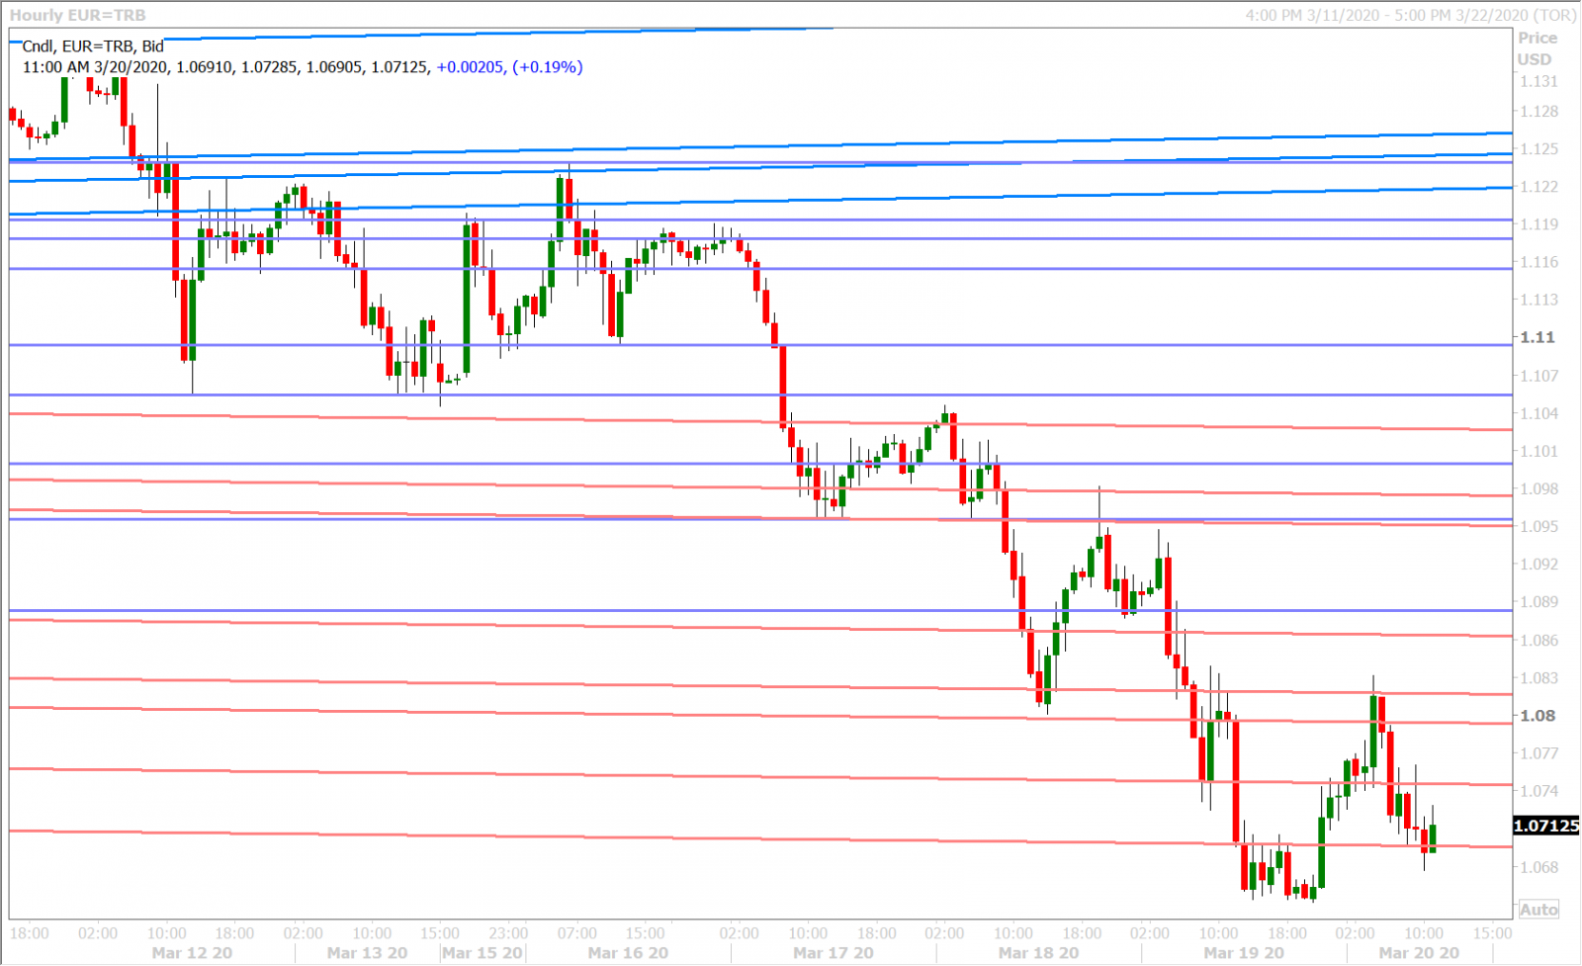Click the 1.086 price axis label
Screen dimensions: 1582x966
(1539, 641)
